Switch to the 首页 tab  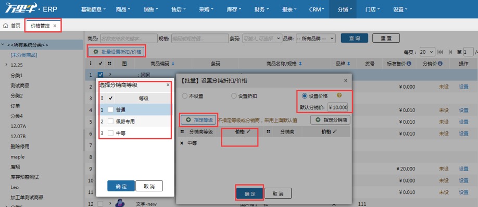click(x=12, y=26)
